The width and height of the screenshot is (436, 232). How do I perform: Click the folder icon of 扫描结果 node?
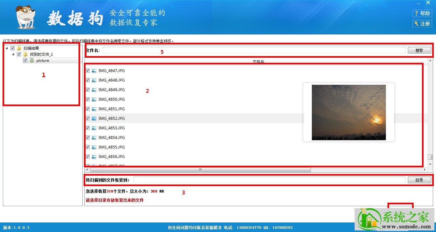19,48
